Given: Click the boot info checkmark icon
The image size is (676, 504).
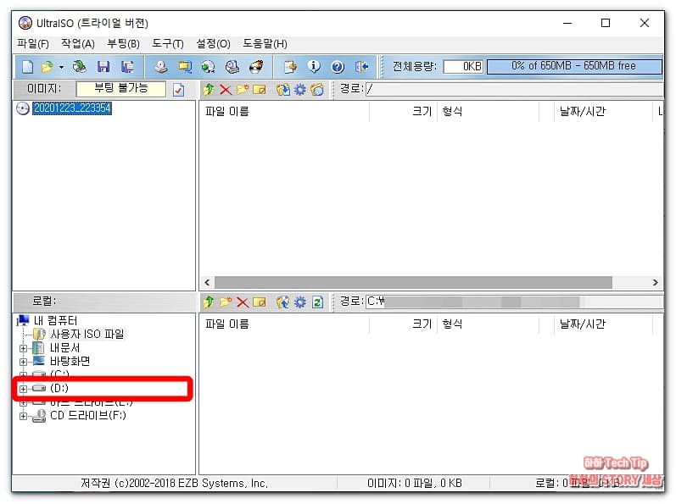Looking at the screenshot, I should (178, 90).
